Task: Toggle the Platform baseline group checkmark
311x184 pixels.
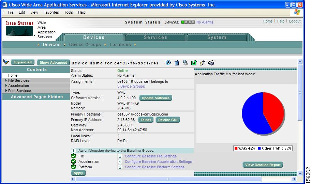Action: (x=74, y=167)
